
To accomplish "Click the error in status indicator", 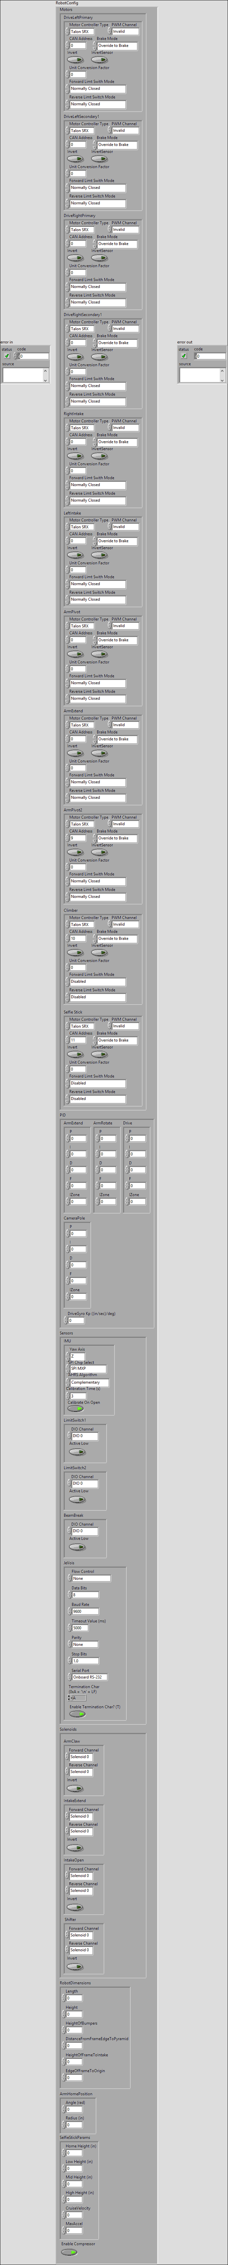I will pyautogui.click(x=7, y=356).
